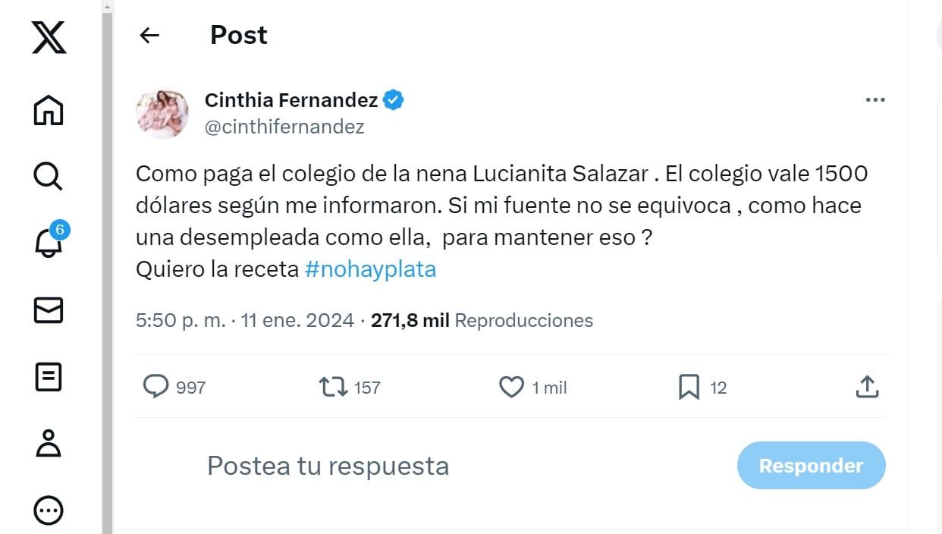
Task: Select the Search icon
Action: coord(47,176)
